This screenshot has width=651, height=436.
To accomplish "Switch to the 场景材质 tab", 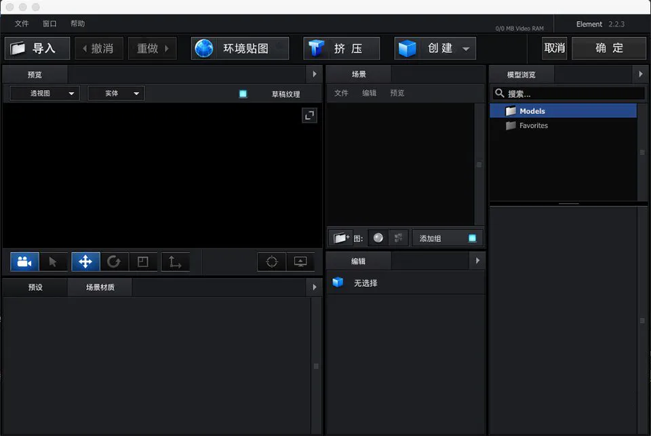I will (x=100, y=288).
